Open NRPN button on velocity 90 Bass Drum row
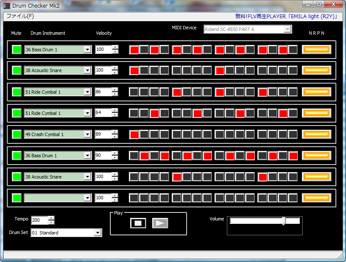The width and height of the screenshot is (346, 262). click(x=316, y=156)
